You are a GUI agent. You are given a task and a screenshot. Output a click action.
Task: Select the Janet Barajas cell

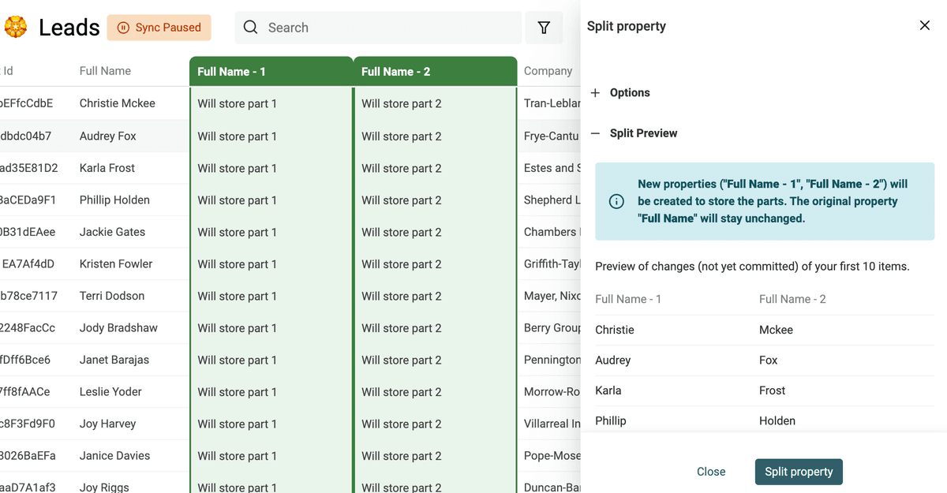tap(114, 360)
